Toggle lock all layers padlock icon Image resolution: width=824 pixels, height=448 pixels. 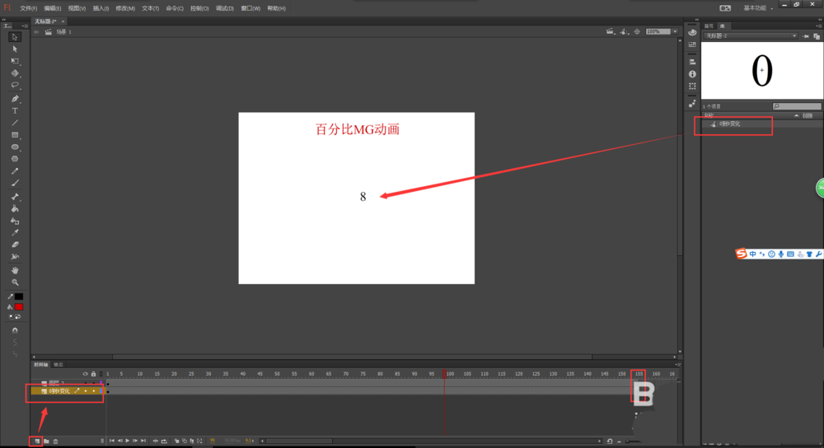[x=93, y=374]
